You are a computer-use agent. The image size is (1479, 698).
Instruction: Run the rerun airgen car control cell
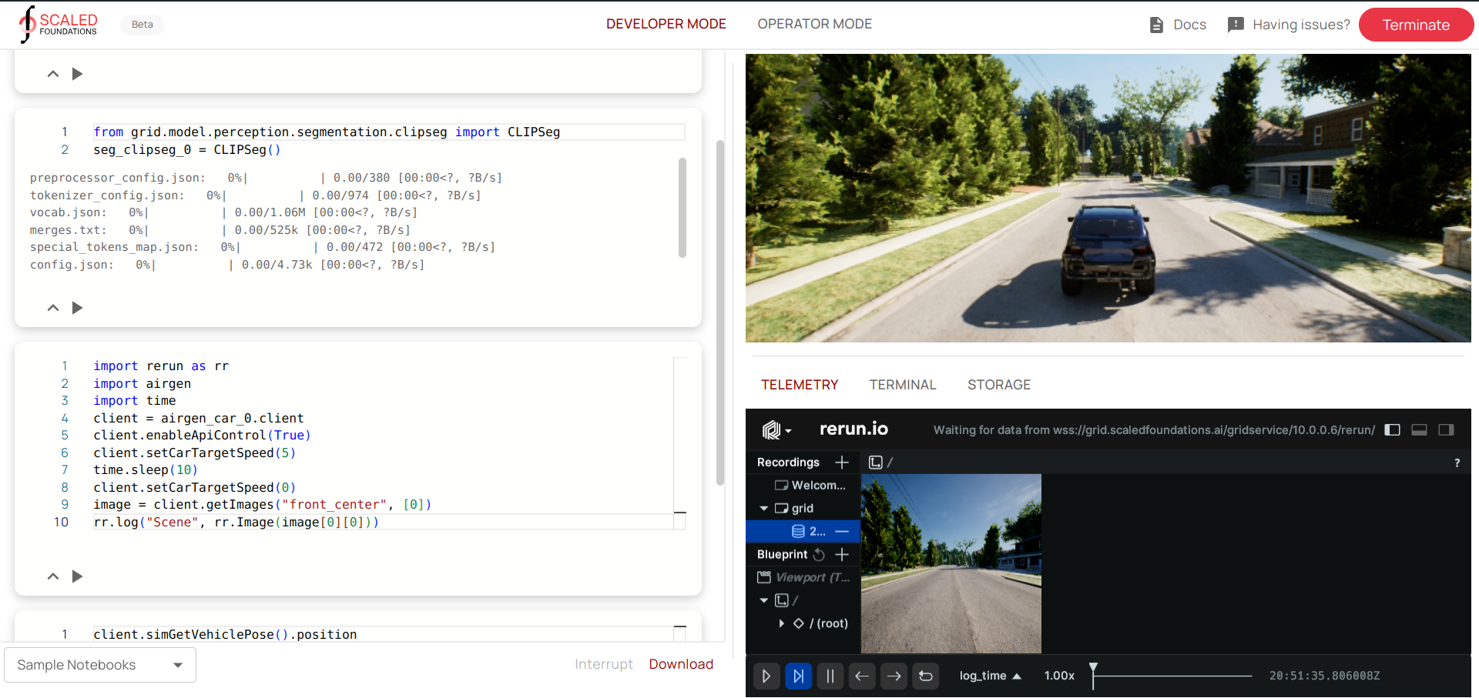[77, 576]
